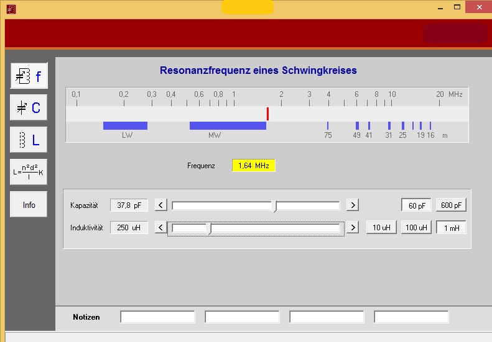Click the application icon in title bar
This screenshot has height=342, width=492.
click(x=11, y=9)
